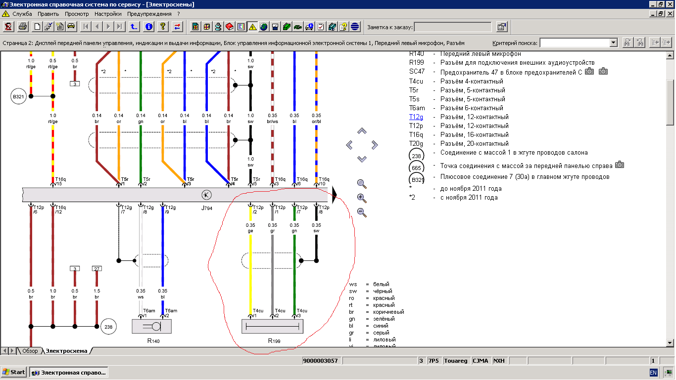This screenshot has width=676, height=380.
Task: Click the green car icon
Action: [x=298, y=26]
